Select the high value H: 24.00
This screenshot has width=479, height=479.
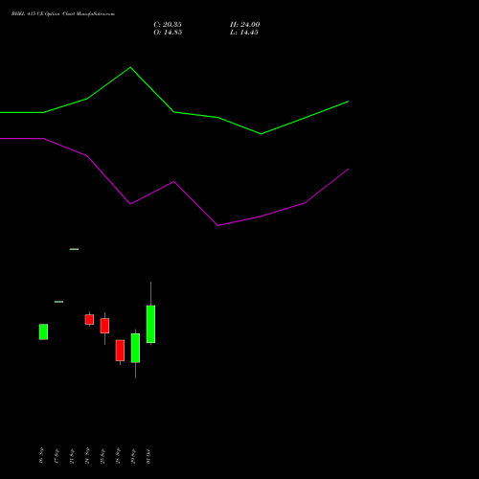pyautogui.click(x=244, y=25)
